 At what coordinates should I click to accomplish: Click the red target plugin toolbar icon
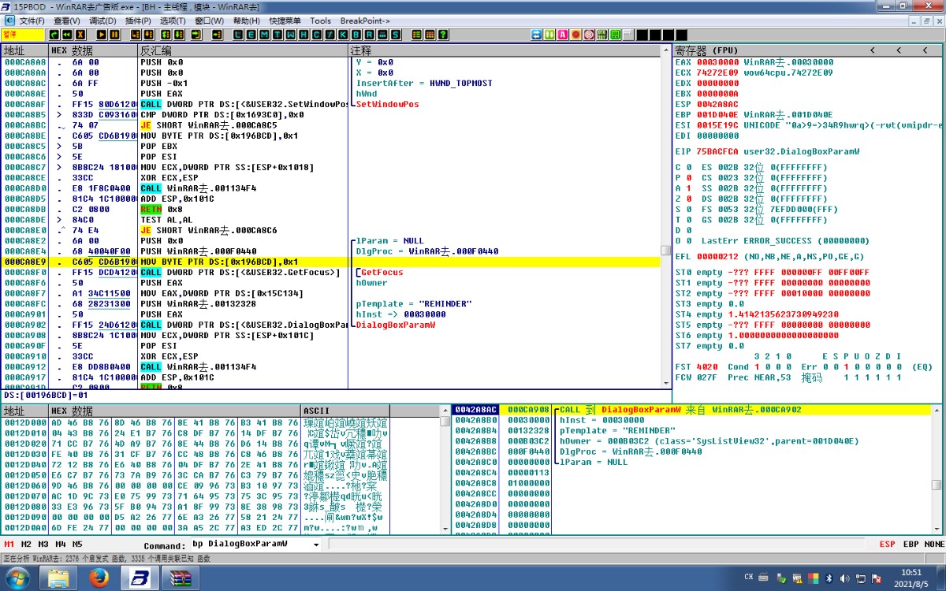589,35
